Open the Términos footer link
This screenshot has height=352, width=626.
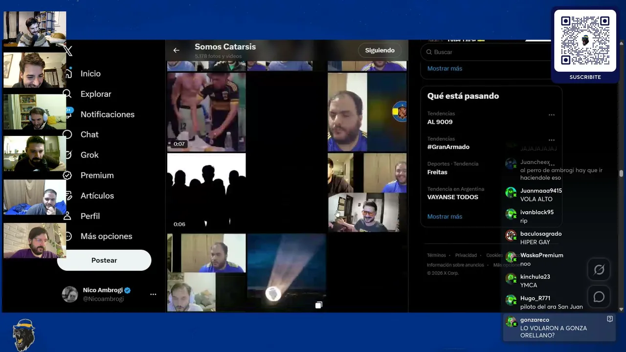coord(436,255)
